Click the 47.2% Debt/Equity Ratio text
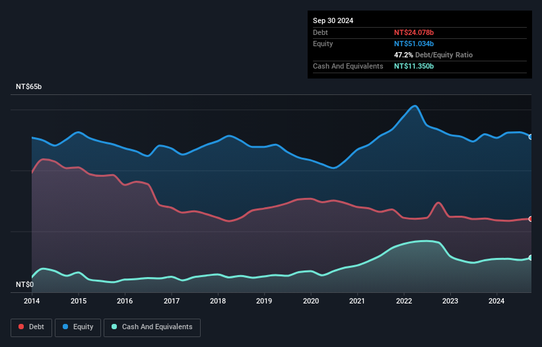The height and width of the screenshot is (347, 542). click(433, 55)
